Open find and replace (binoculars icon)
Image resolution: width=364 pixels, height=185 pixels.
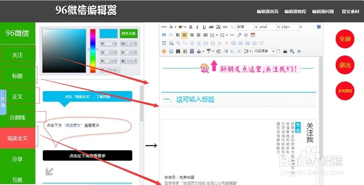[x=178, y=51]
